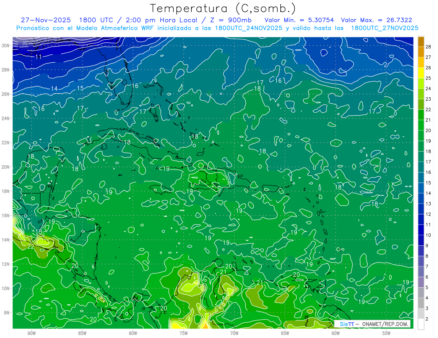Viewport: 438px width, 338px height.
Task: Select the '1800UTC_27NOV2025' valid-until timestamp
Action: [384, 28]
